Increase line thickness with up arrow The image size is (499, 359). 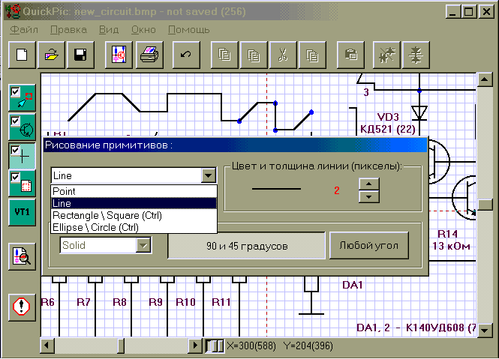coord(369,184)
